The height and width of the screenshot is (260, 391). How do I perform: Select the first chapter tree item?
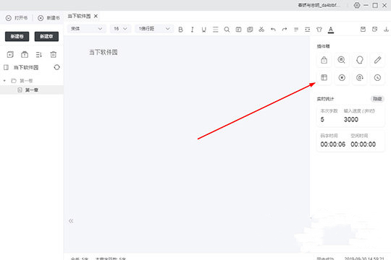[32, 90]
